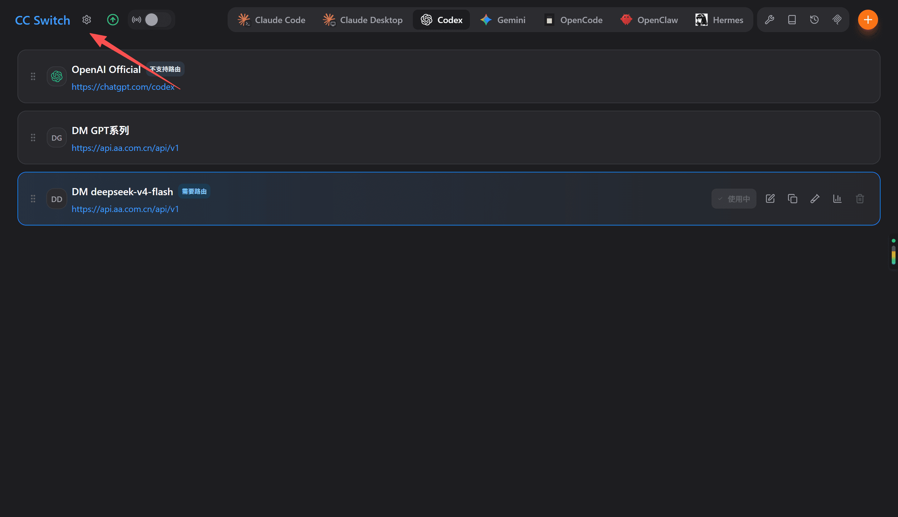Switch to the Gemini tab
The width and height of the screenshot is (898, 517).
[503, 20]
